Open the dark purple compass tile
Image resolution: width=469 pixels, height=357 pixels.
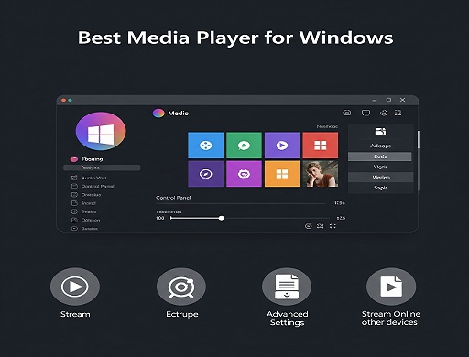205,174
